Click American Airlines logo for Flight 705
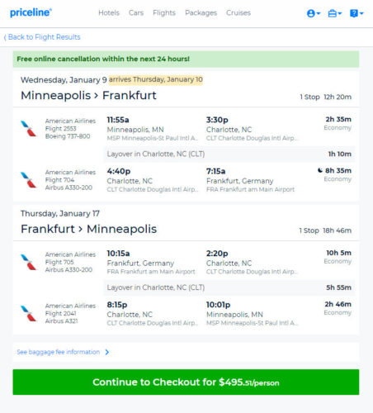 (29, 262)
